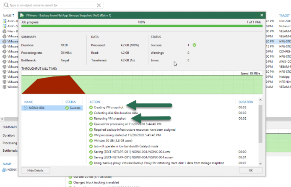Image resolution: width=291 pixels, height=187 pixels.
Task: Click check icon for VM size row
Action: click(x=91, y=141)
